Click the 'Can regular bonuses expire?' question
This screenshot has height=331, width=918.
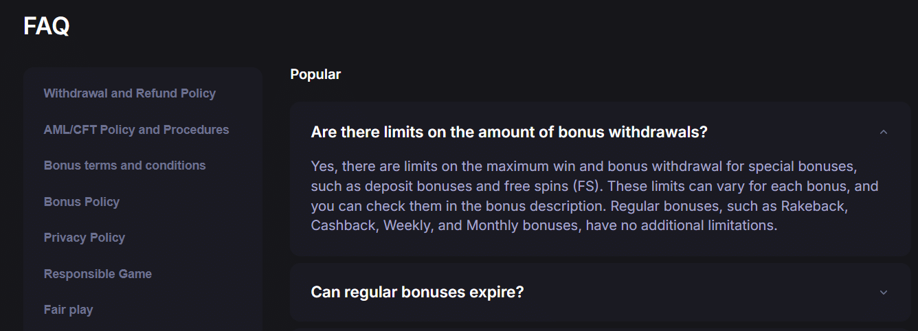click(x=417, y=292)
